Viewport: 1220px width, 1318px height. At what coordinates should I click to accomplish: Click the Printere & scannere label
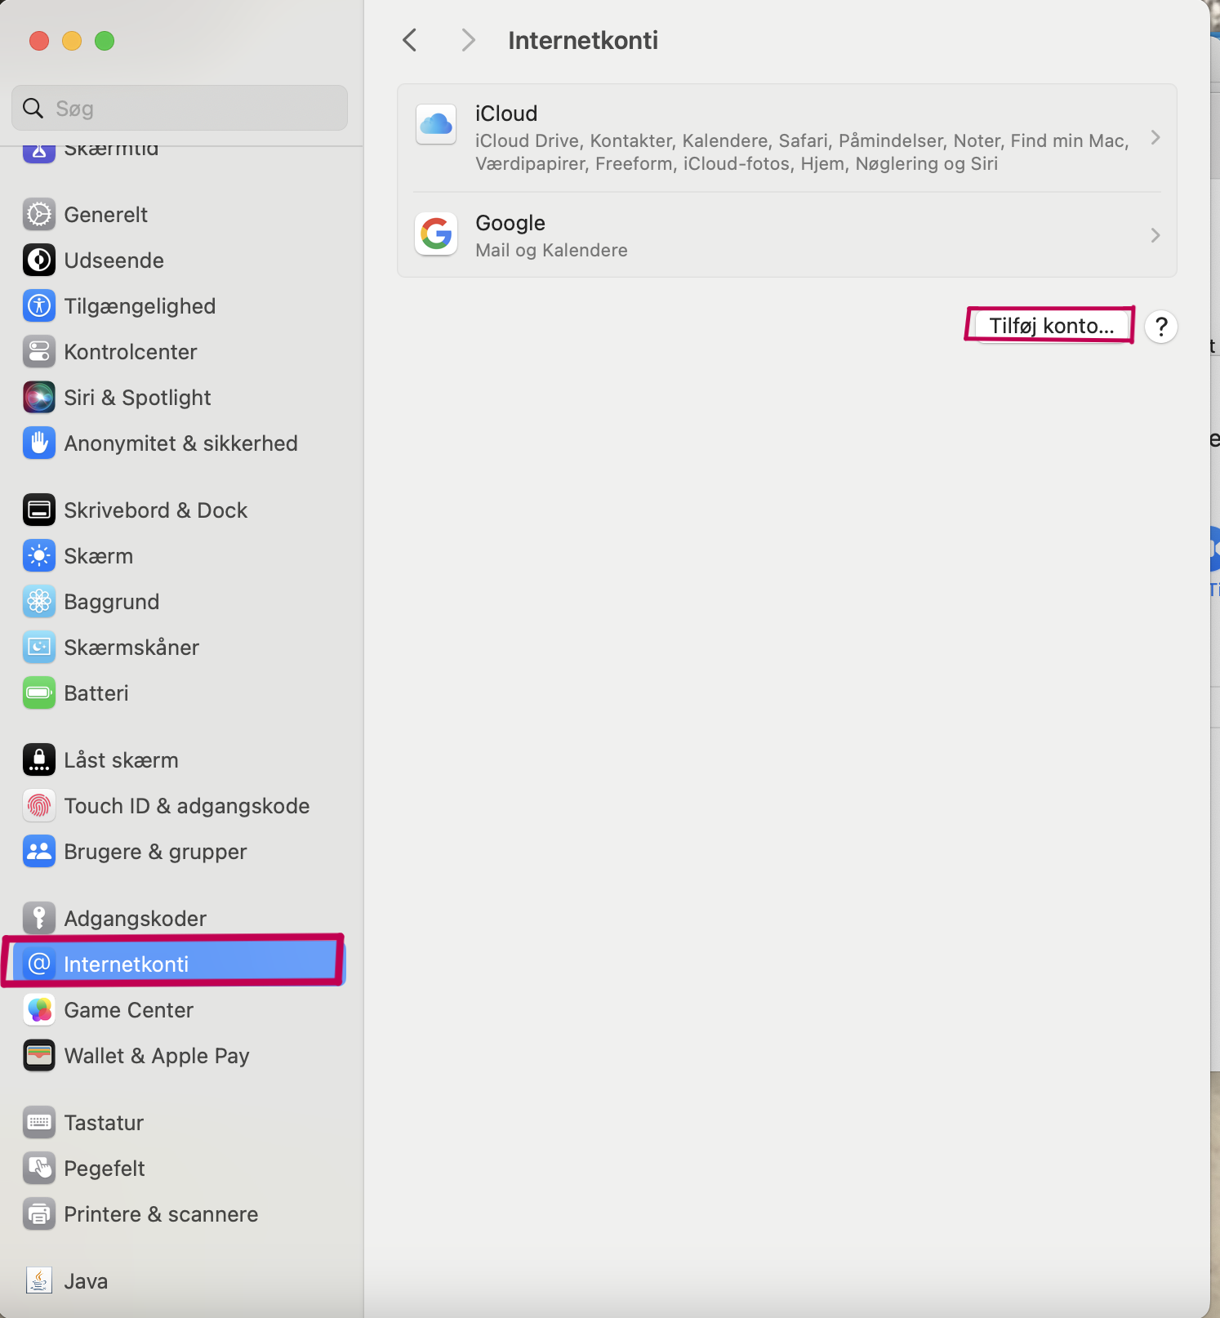[161, 1214]
